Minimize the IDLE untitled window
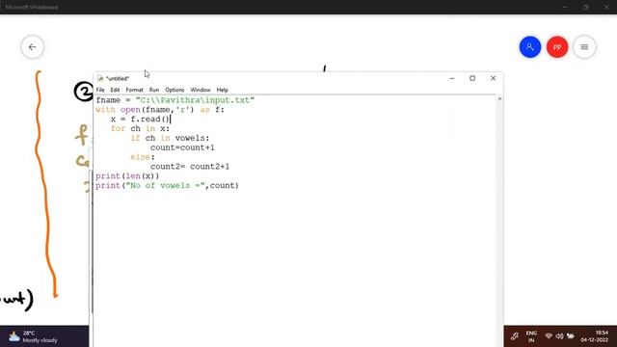The height and width of the screenshot is (347, 617). tap(452, 78)
